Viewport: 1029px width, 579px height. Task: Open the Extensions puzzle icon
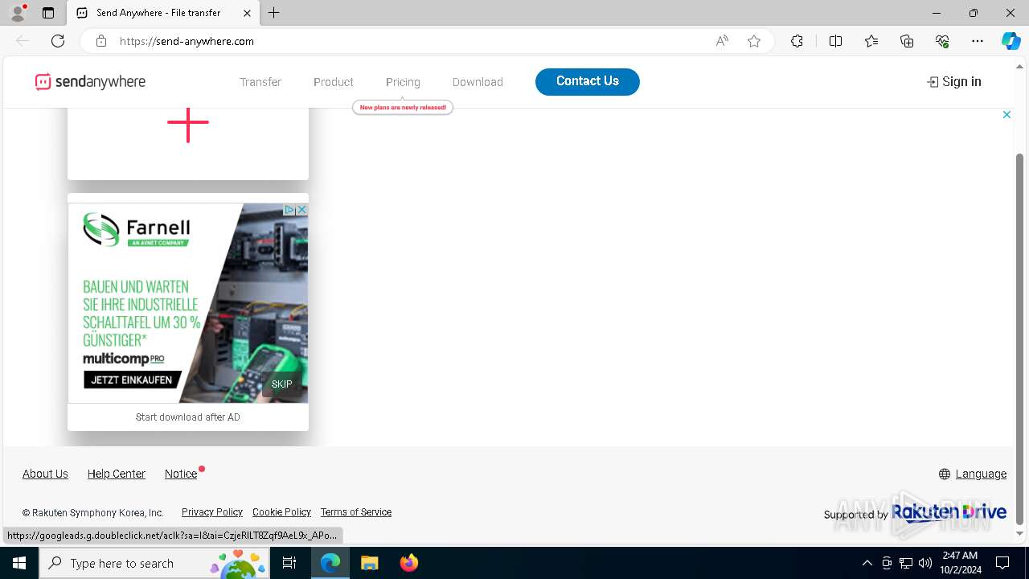click(797, 41)
